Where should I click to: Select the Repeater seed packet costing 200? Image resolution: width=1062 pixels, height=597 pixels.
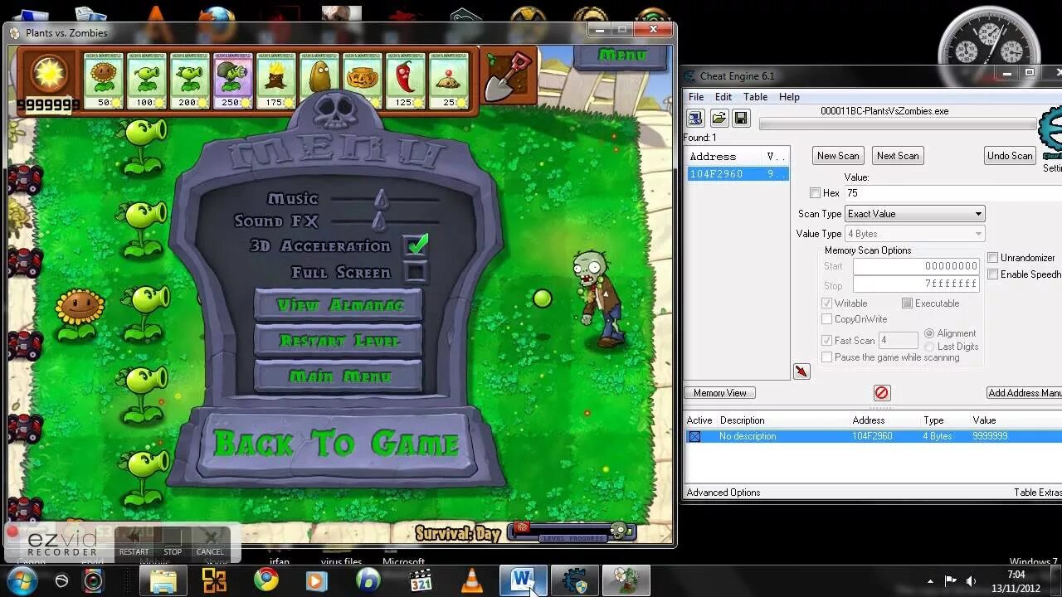189,80
